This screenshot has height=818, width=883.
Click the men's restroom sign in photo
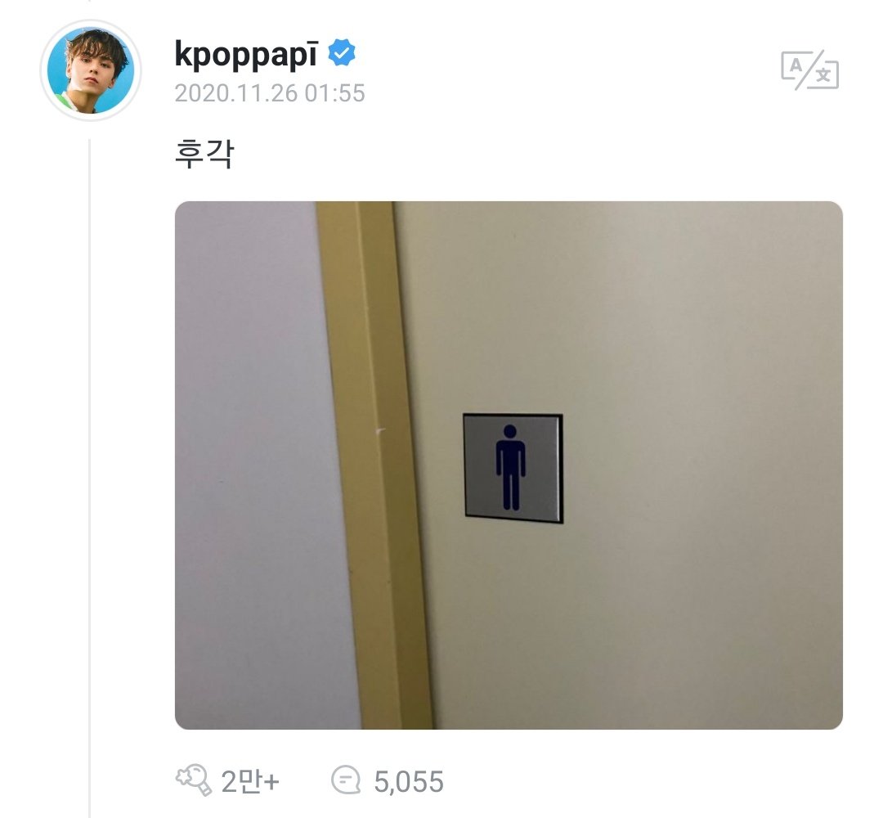click(x=513, y=468)
